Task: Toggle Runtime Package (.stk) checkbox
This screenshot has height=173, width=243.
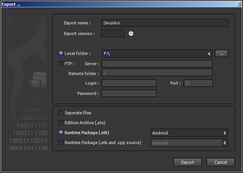Action: (61, 132)
